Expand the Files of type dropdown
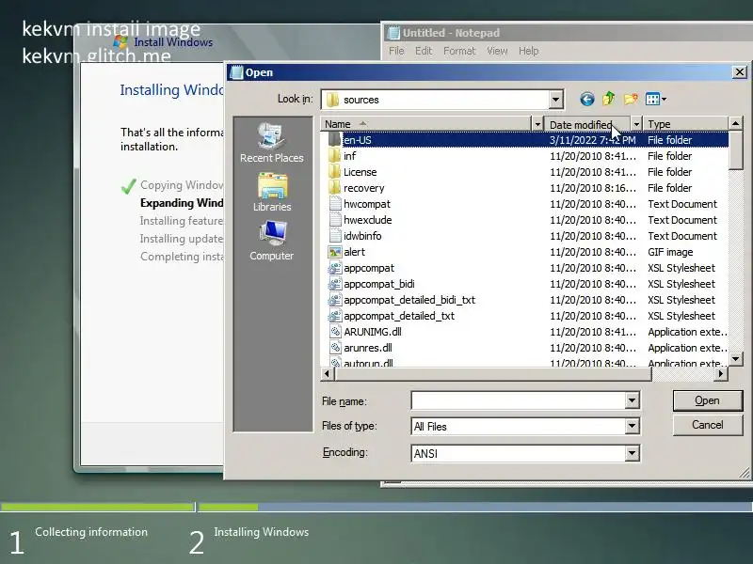753x564 pixels. coord(633,426)
